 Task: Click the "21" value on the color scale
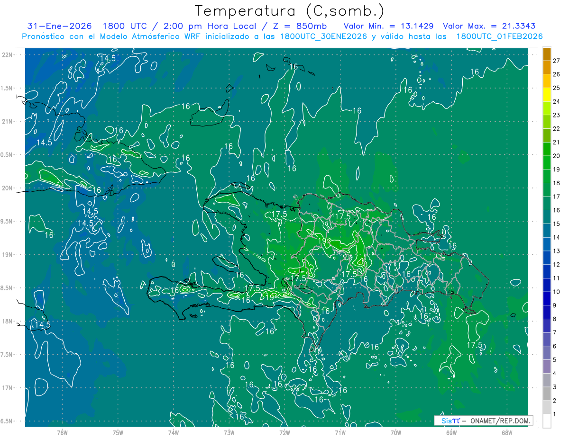557,142
